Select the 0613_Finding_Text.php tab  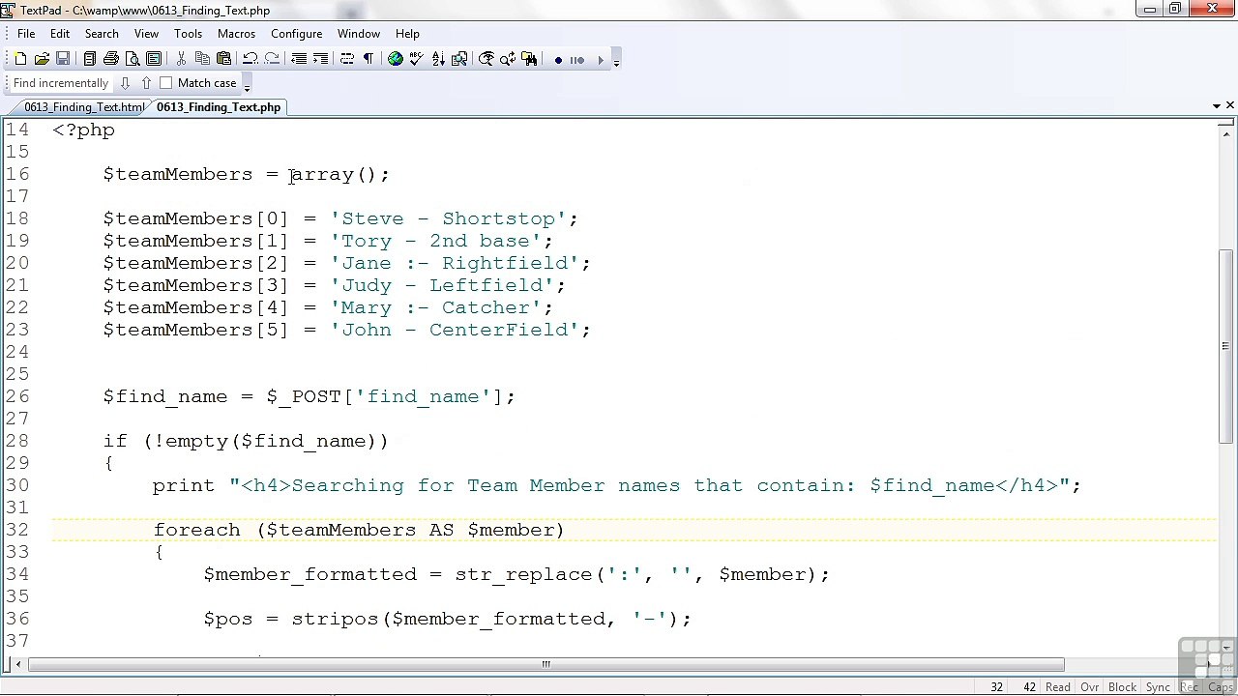[219, 107]
